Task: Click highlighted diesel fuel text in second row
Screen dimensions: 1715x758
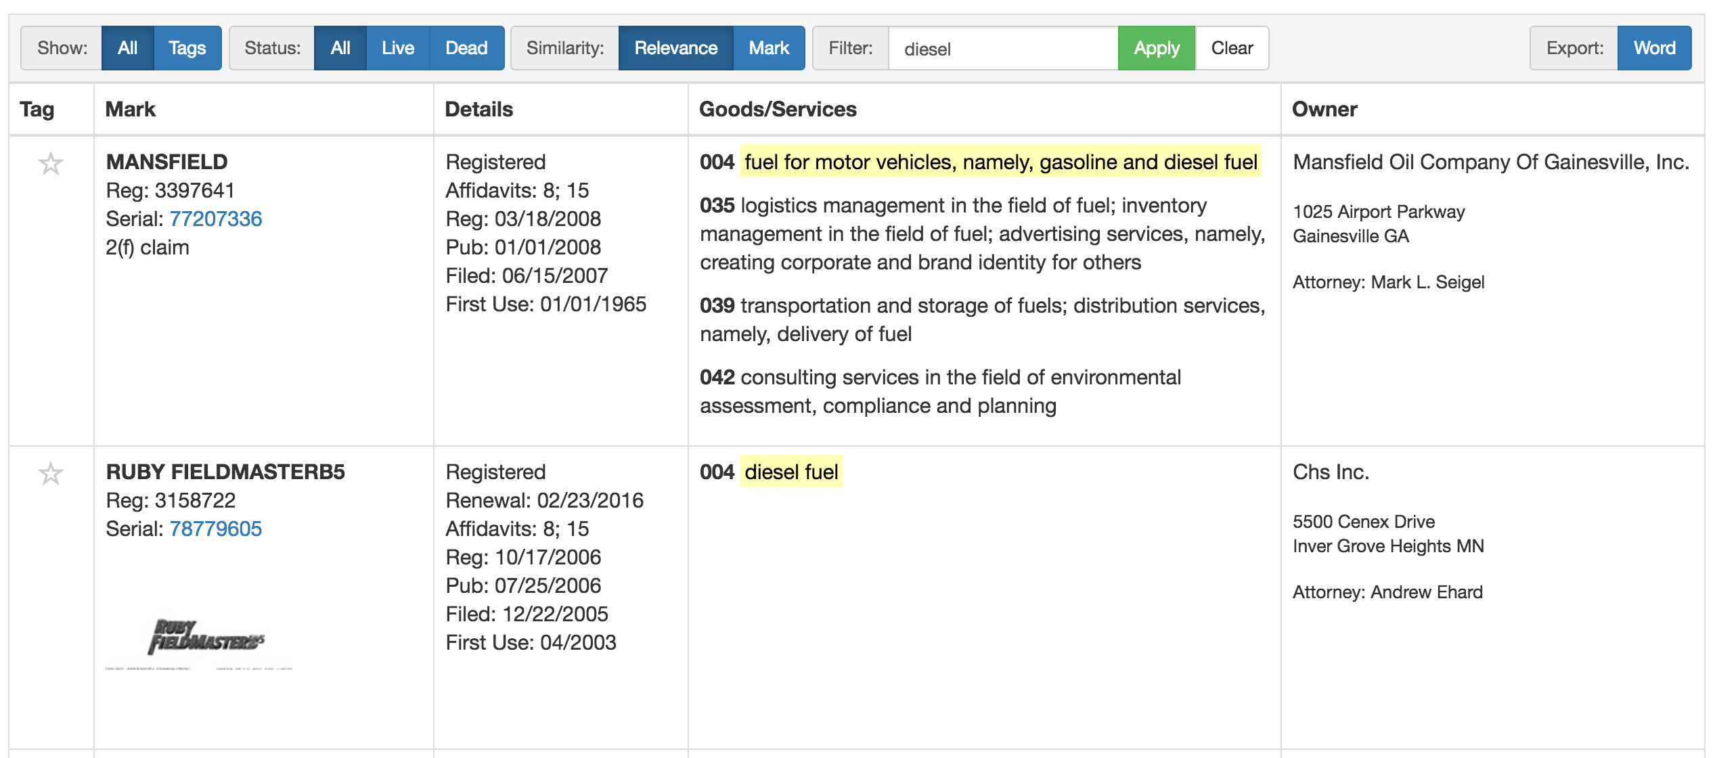Action: pos(791,472)
